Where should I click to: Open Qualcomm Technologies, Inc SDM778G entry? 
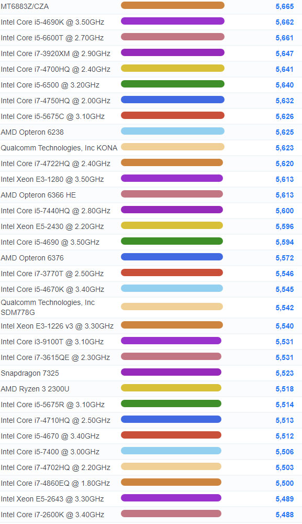pyautogui.click(x=48, y=308)
